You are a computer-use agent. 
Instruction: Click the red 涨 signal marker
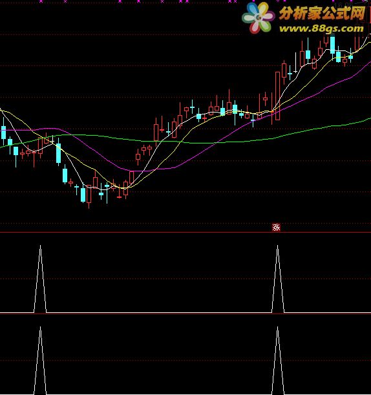pyautogui.click(x=276, y=228)
